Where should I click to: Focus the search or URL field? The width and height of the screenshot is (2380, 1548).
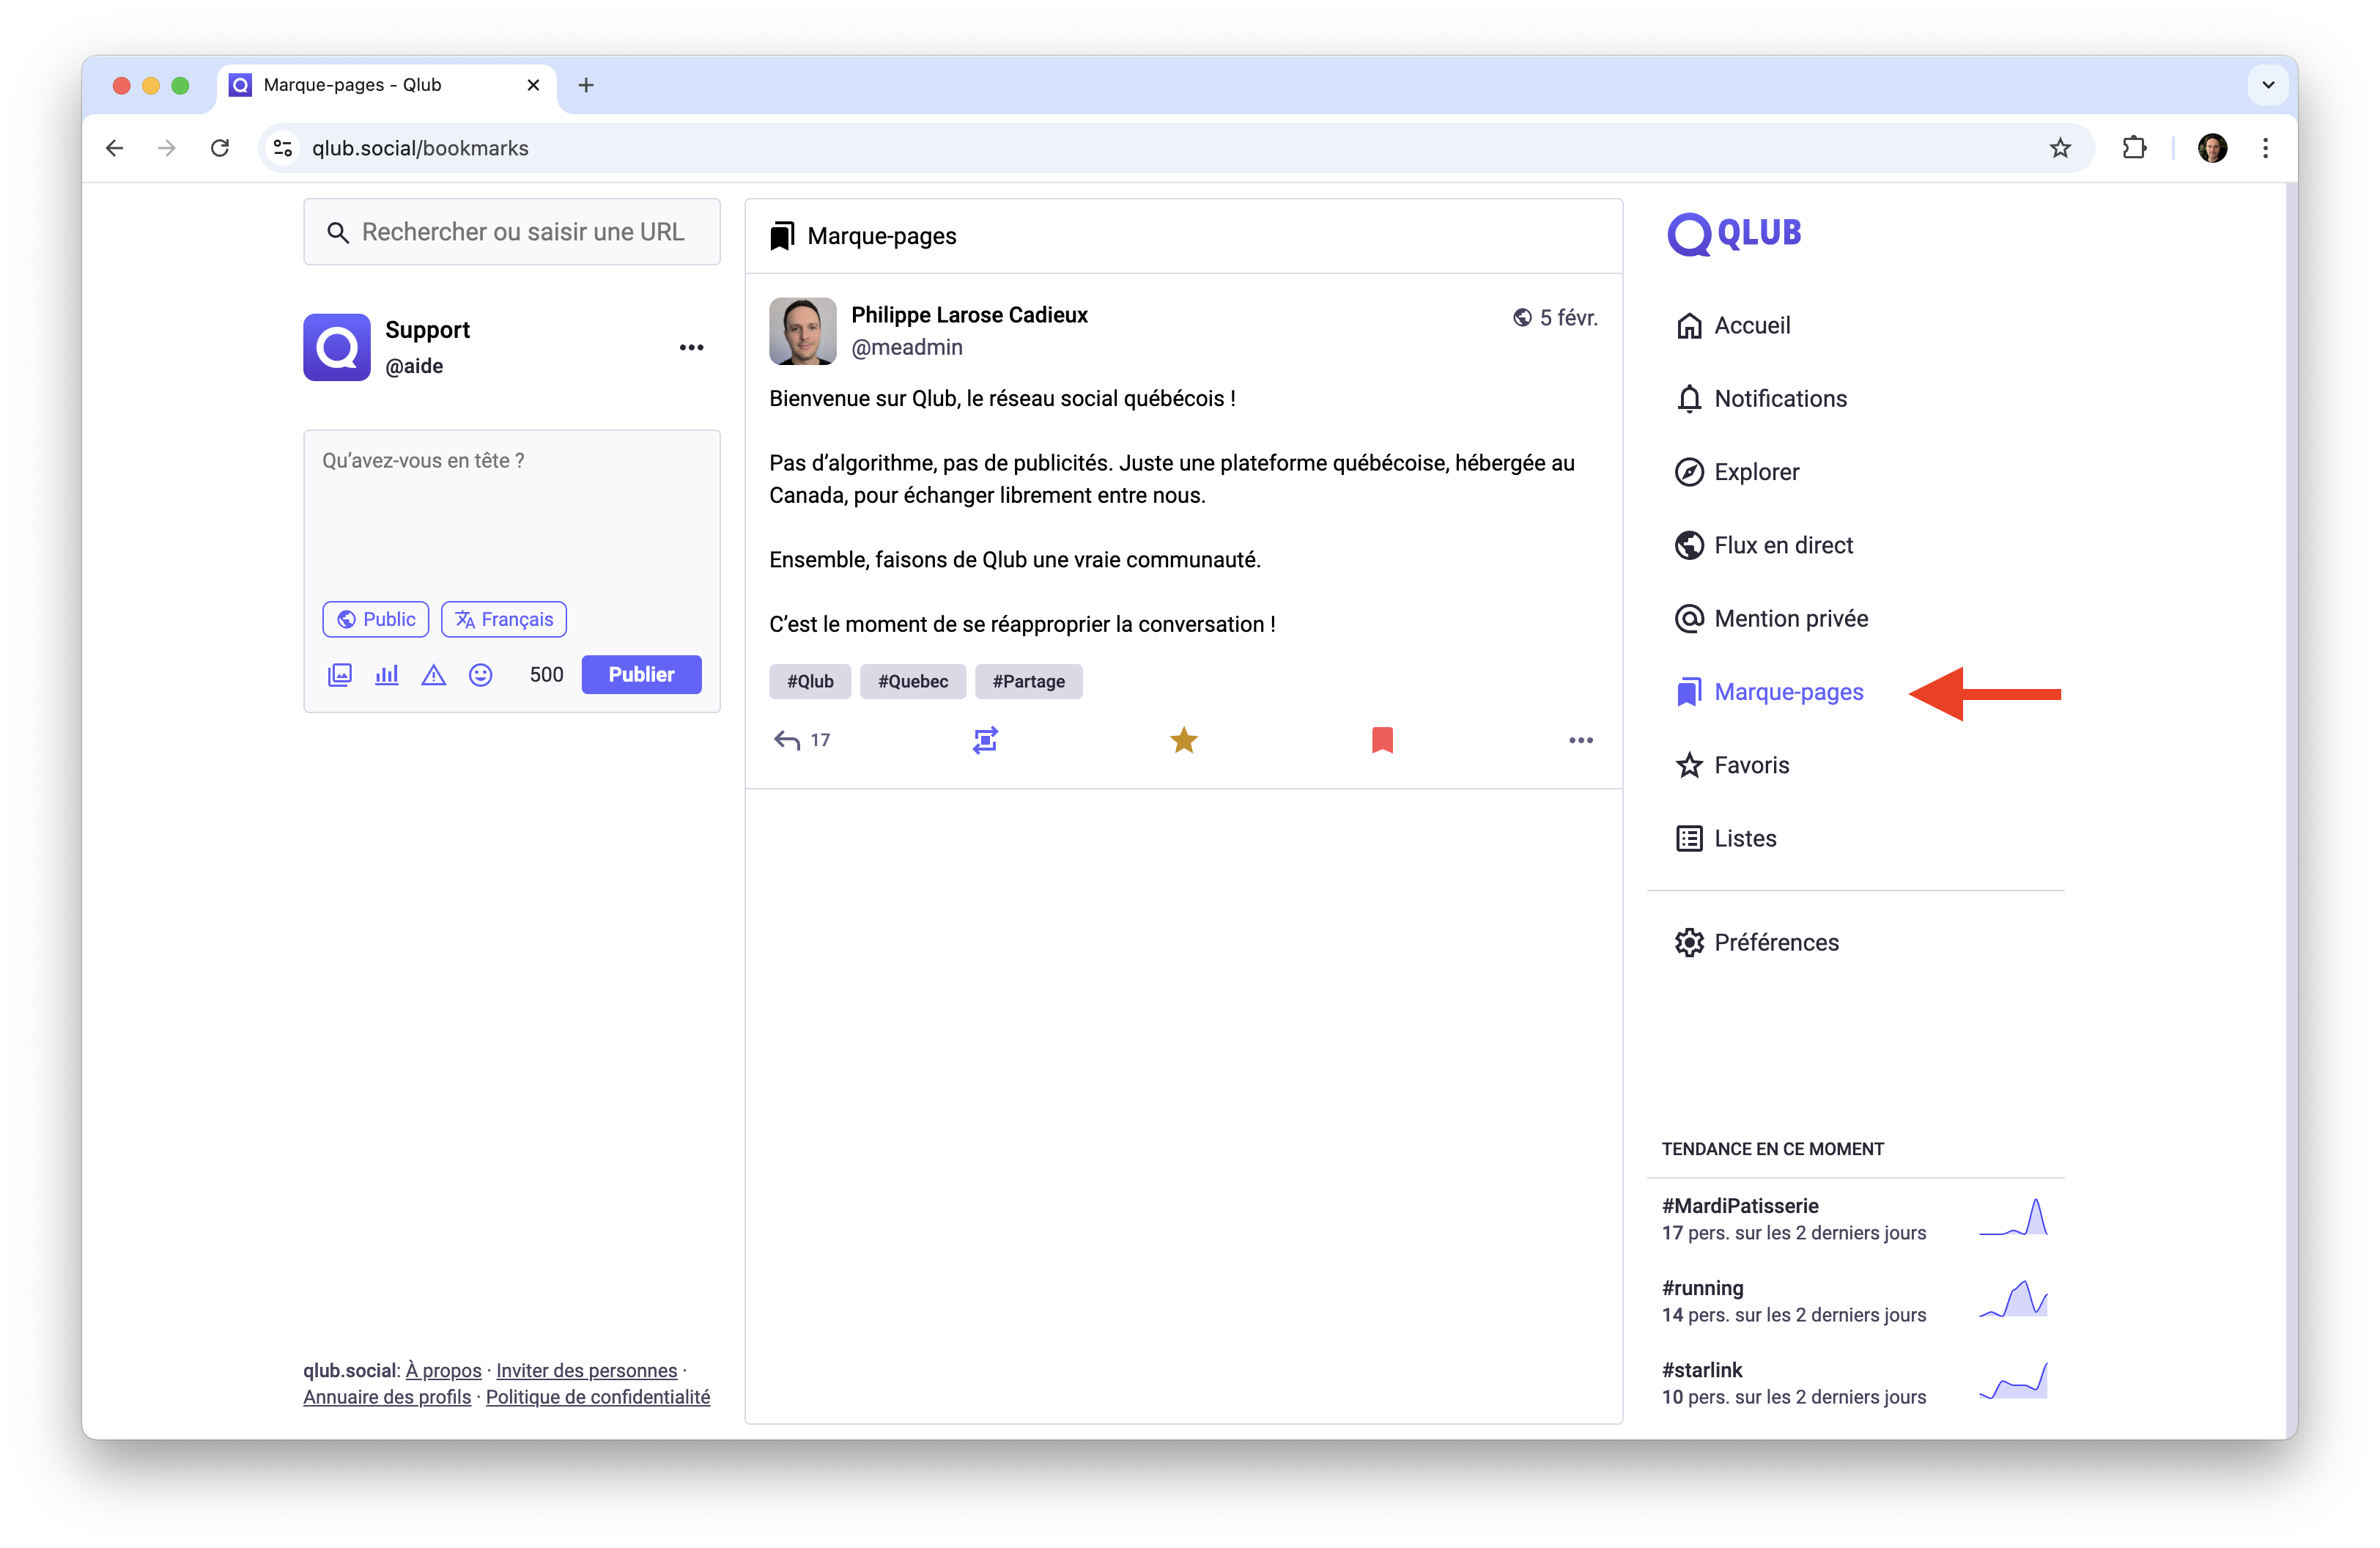pyautogui.click(x=512, y=232)
